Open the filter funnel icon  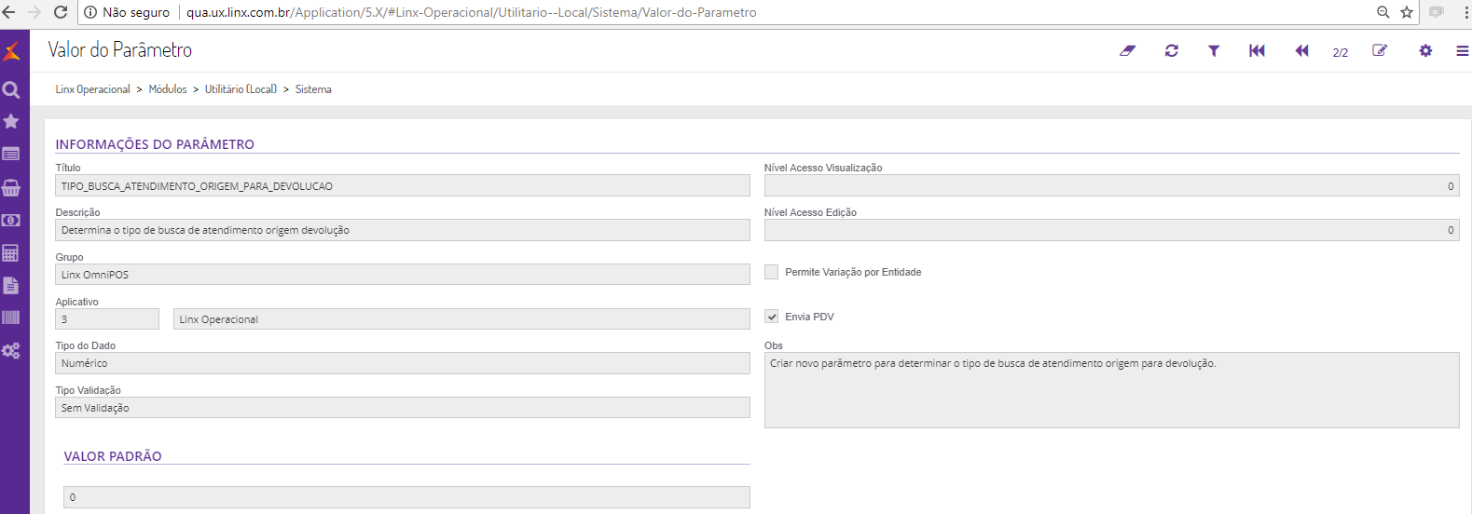pyautogui.click(x=1214, y=50)
